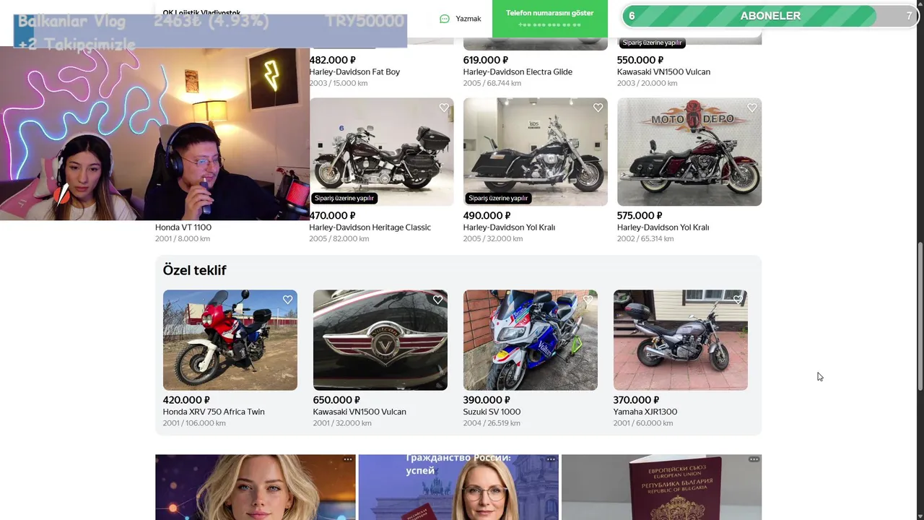This screenshot has height=520, width=924.
Task: Open the Suzuki SV 1000 thumbnail
Action: [x=530, y=340]
